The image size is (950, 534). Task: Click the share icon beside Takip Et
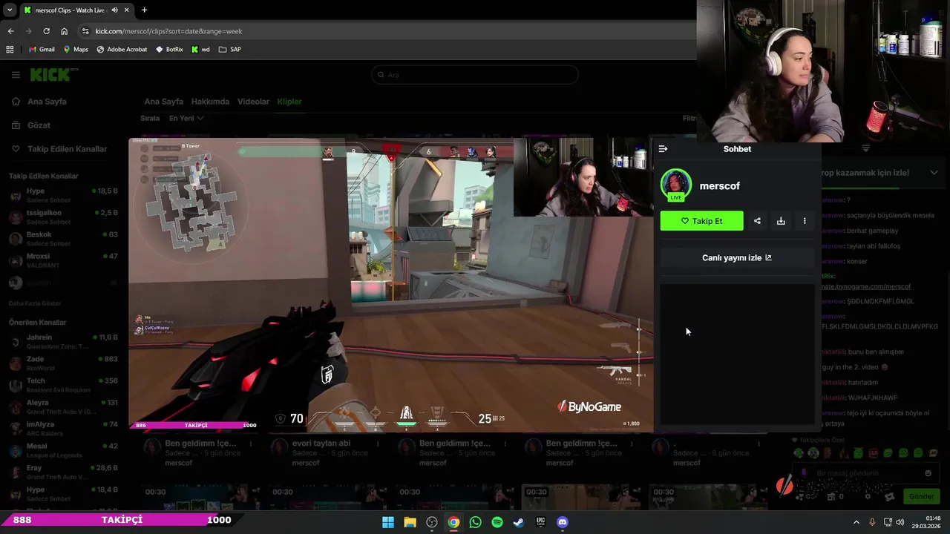click(x=757, y=220)
